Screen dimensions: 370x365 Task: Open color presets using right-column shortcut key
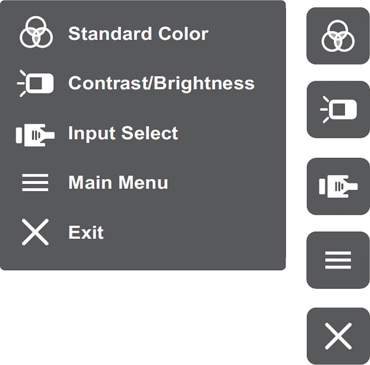click(338, 36)
